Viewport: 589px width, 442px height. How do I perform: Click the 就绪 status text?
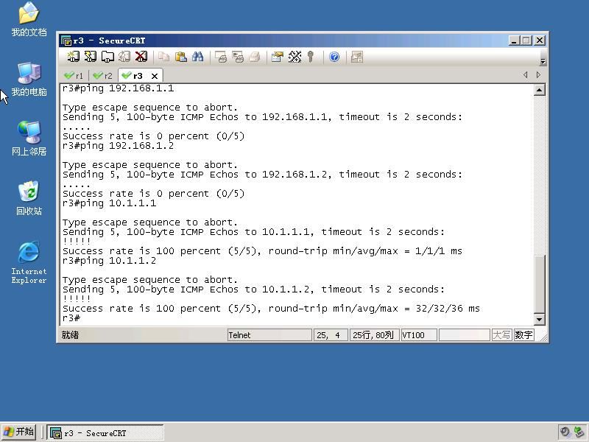pyautogui.click(x=70, y=335)
